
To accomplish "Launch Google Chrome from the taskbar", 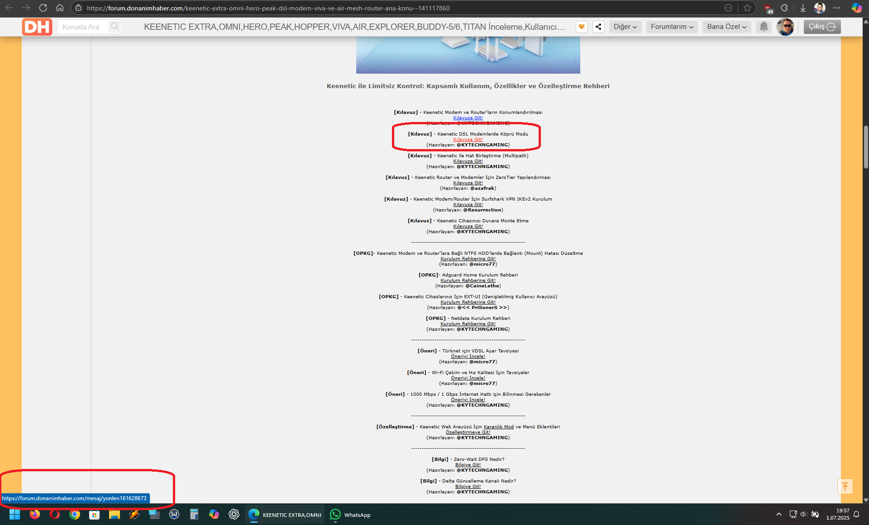I will pyautogui.click(x=75, y=515).
